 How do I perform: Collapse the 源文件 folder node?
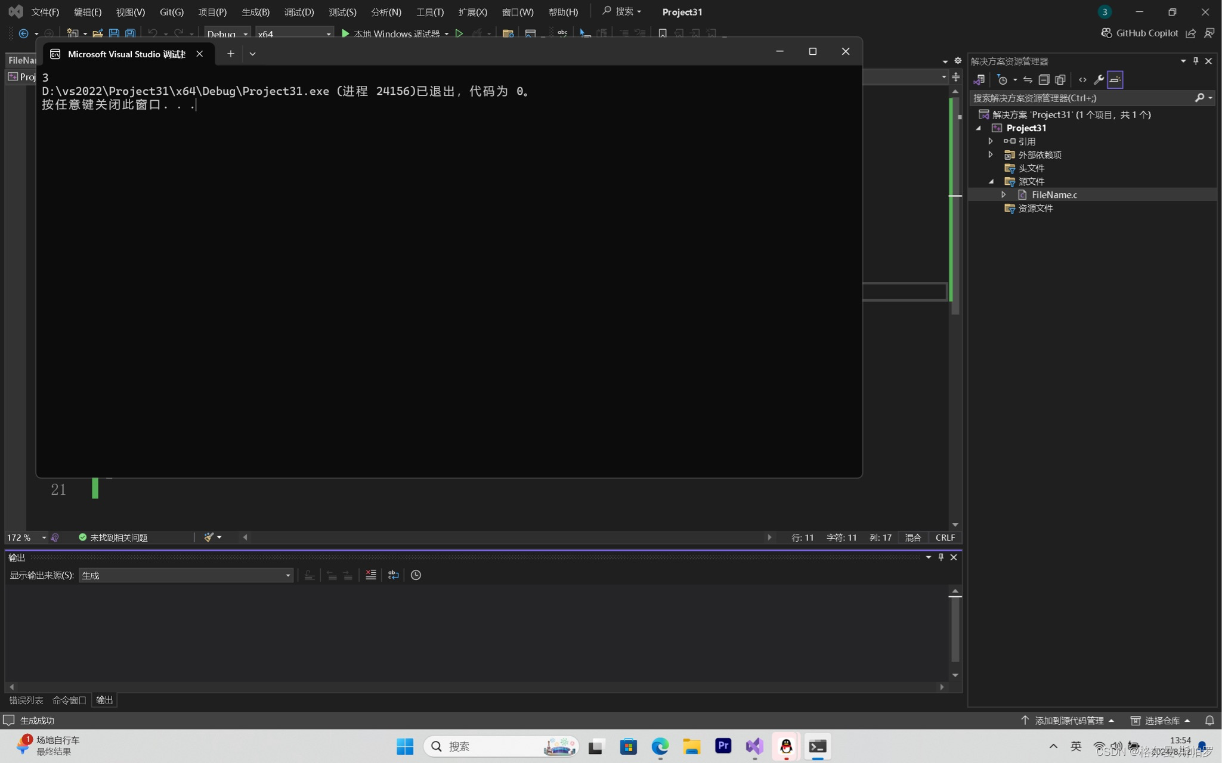click(991, 181)
